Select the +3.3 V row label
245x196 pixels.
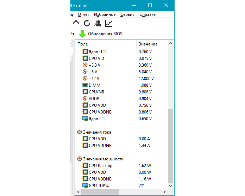point(95,65)
